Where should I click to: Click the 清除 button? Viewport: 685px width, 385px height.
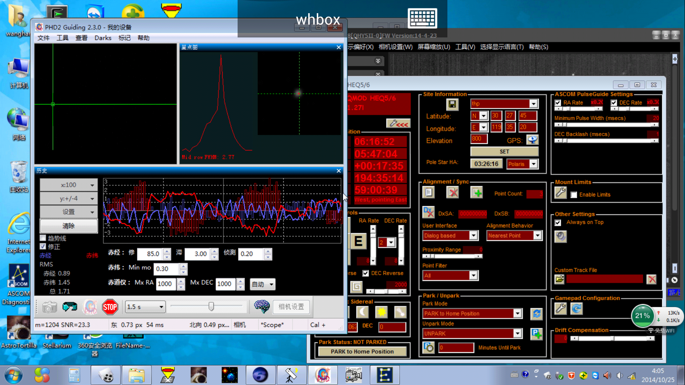68,226
